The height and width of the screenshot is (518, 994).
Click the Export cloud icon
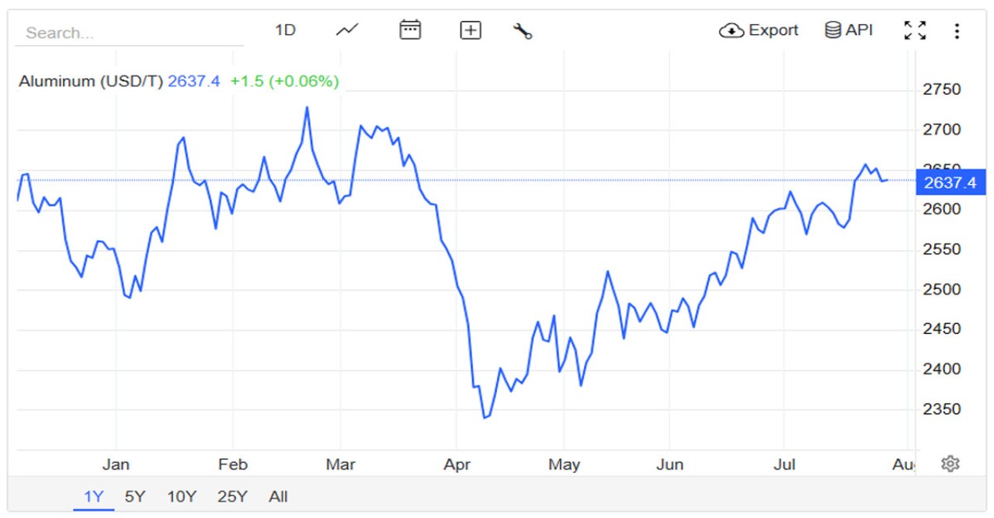point(731,30)
